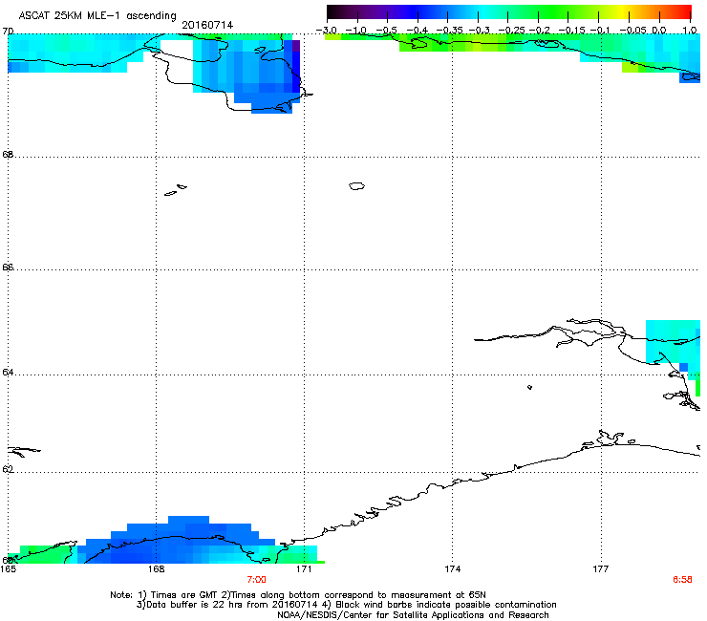This screenshot has width=707, height=621.
Task: Click the NOAA/NESDIS credit line
Action: 413,615
